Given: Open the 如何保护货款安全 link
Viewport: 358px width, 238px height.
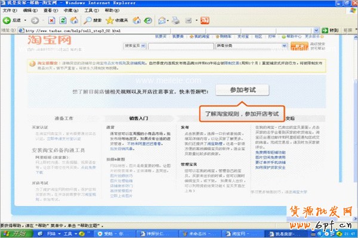Looking at the screenshot, I should 270,167.
